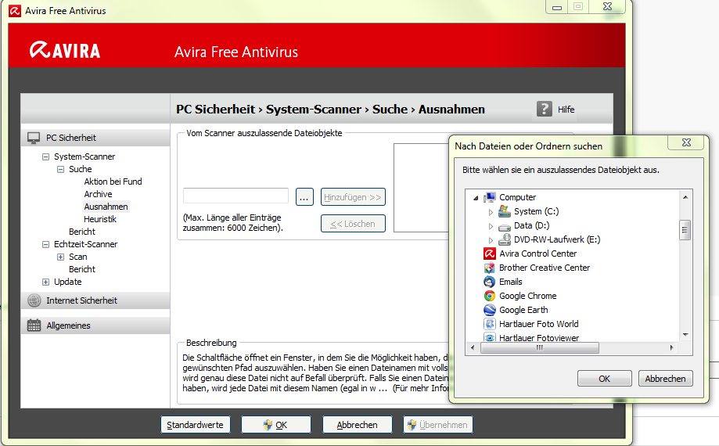The width and height of the screenshot is (719, 446).
Task: Select Archive in the settings tree
Action: tap(98, 194)
